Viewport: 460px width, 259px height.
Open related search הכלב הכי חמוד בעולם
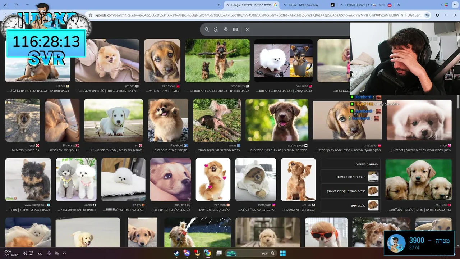(351, 177)
